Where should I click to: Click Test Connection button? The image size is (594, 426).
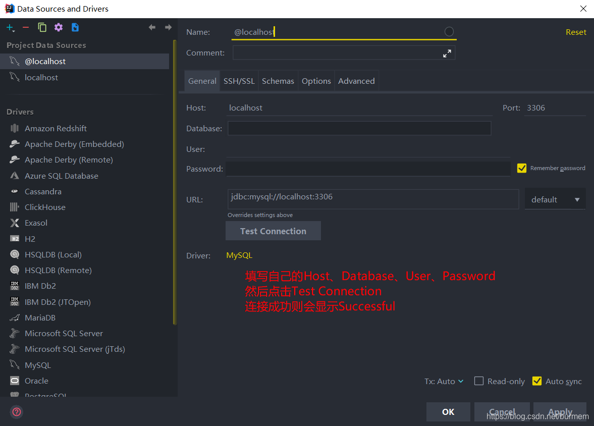(273, 231)
